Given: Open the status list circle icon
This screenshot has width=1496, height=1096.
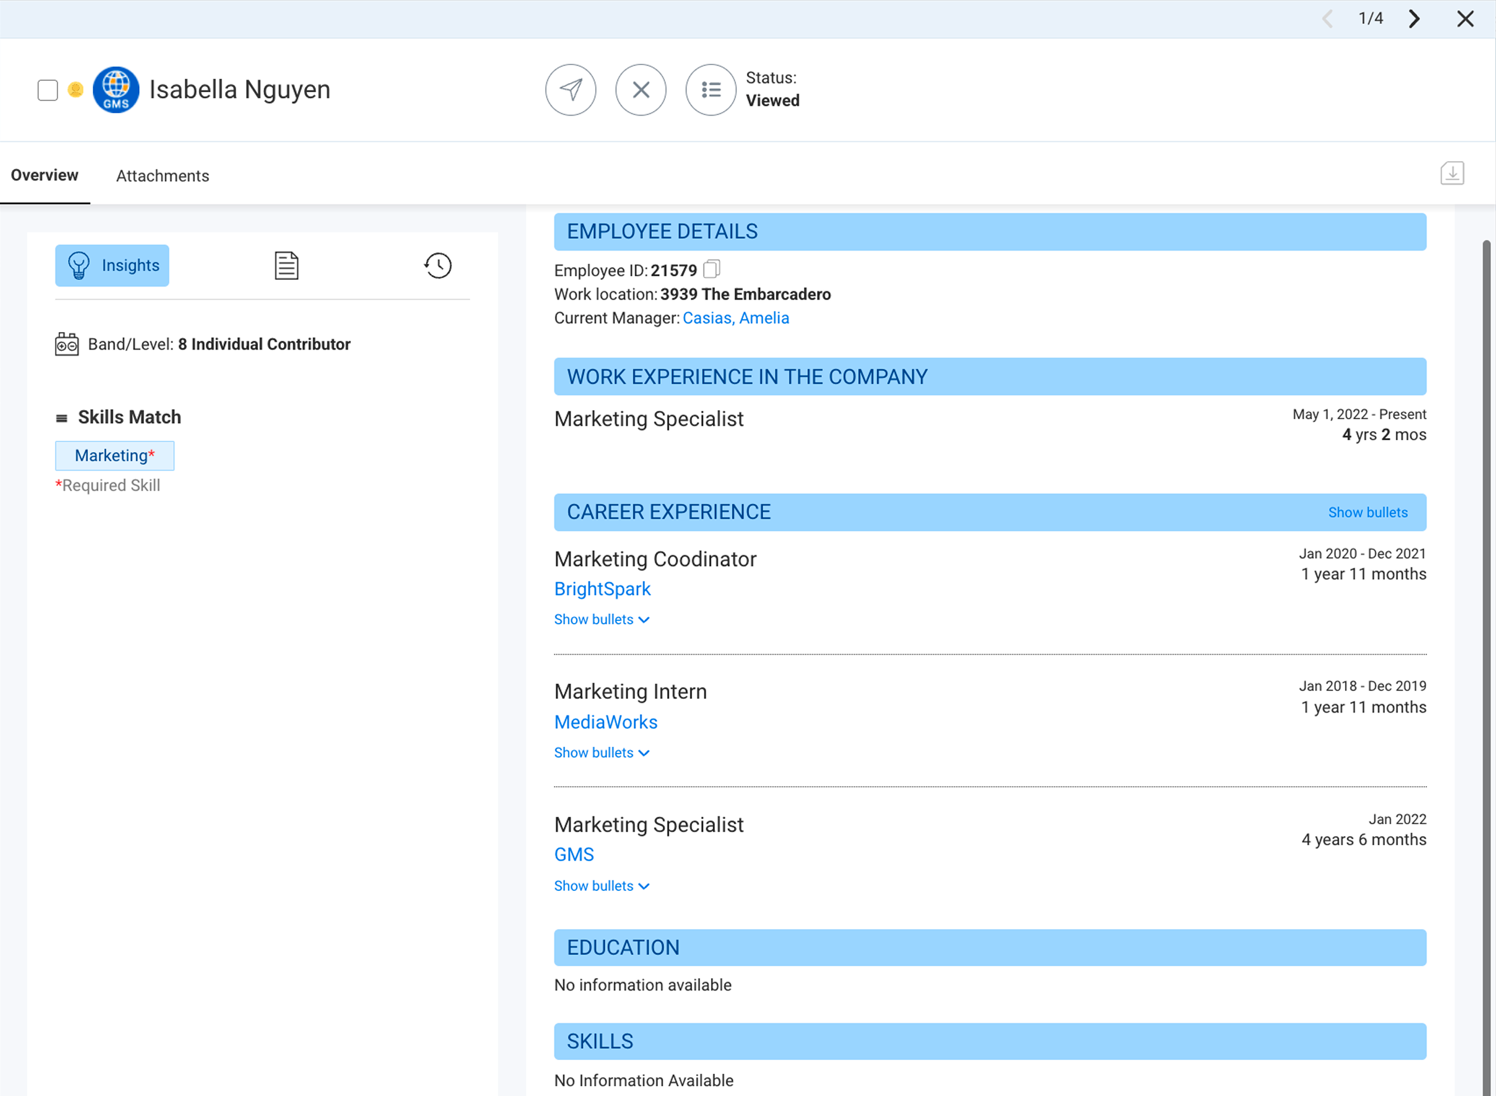Looking at the screenshot, I should tap(710, 89).
